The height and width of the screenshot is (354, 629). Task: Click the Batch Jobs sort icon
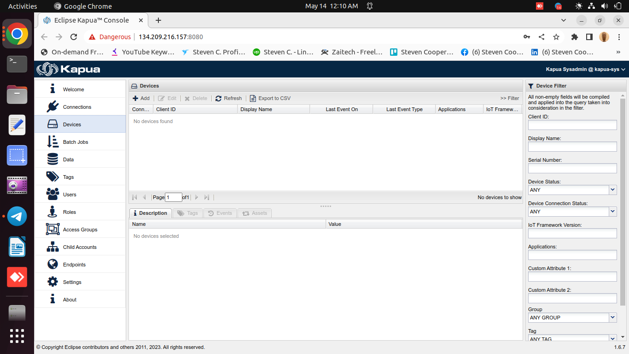53,142
